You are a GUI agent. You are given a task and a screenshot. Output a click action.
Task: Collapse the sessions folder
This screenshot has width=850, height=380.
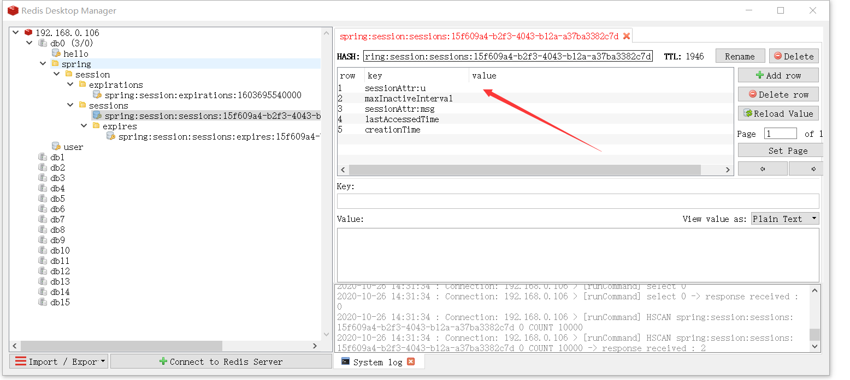[x=70, y=105]
